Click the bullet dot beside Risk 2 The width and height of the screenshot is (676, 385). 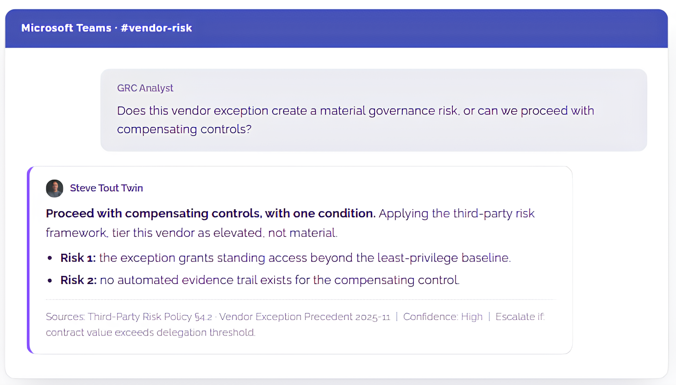(x=50, y=280)
